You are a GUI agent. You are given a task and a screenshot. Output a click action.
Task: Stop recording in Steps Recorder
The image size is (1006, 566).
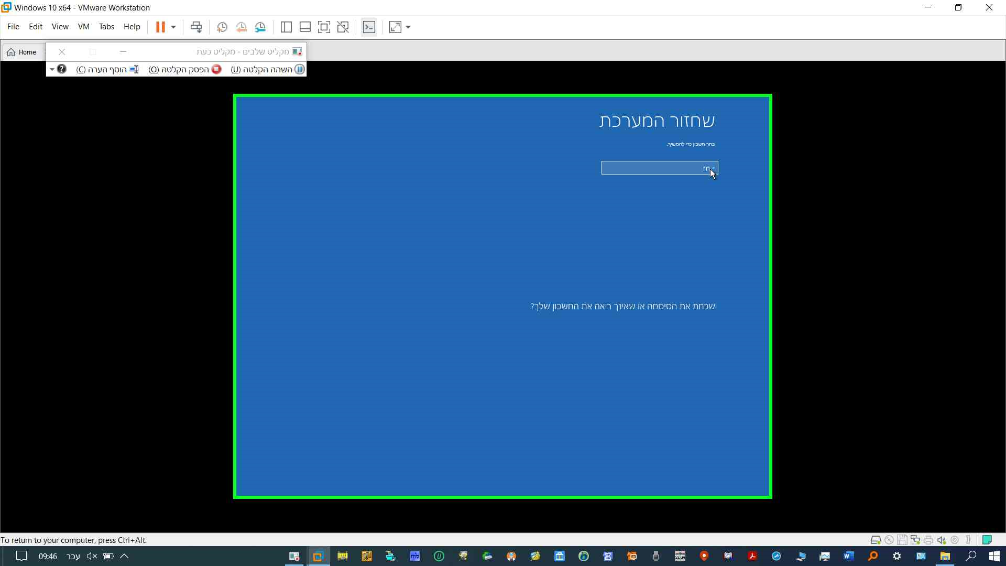pyautogui.click(x=185, y=69)
